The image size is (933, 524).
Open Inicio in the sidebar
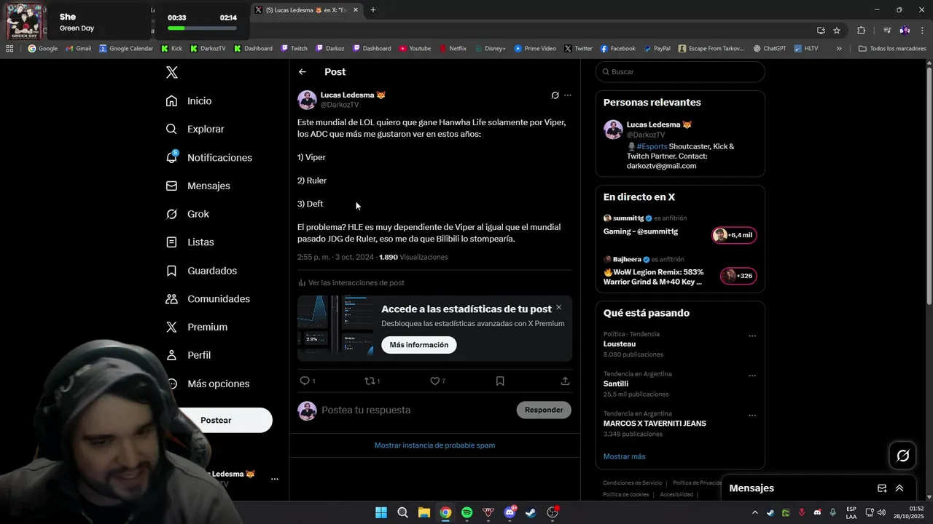click(x=189, y=101)
